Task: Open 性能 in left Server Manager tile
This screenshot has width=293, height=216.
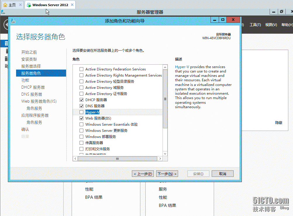Action: click(89, 189)
